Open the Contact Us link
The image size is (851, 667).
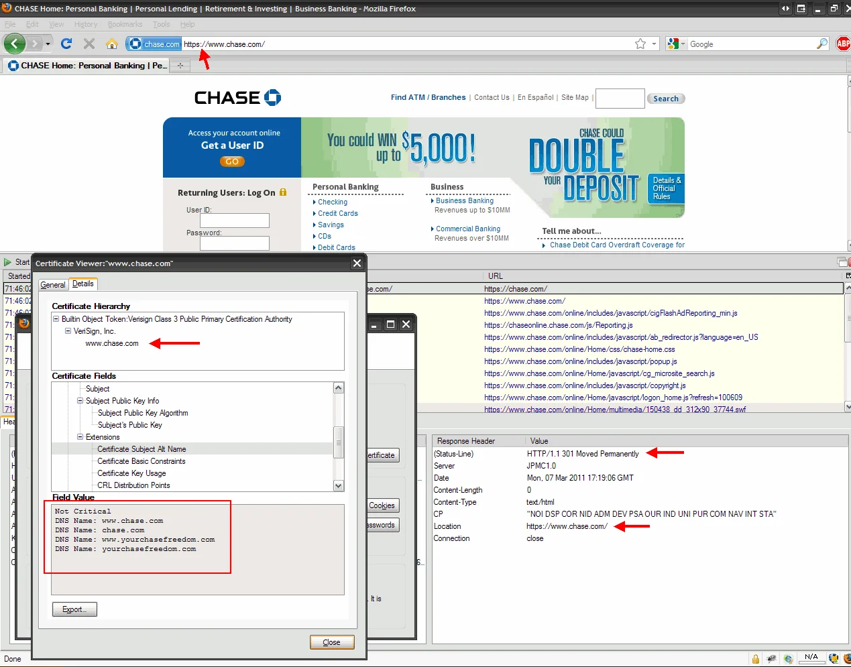click(492, 97)
